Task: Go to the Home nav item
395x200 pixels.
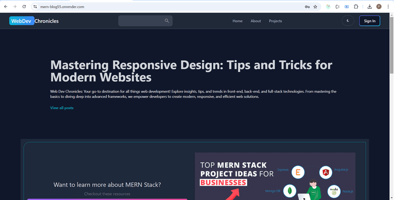Action: coord(238,21)
